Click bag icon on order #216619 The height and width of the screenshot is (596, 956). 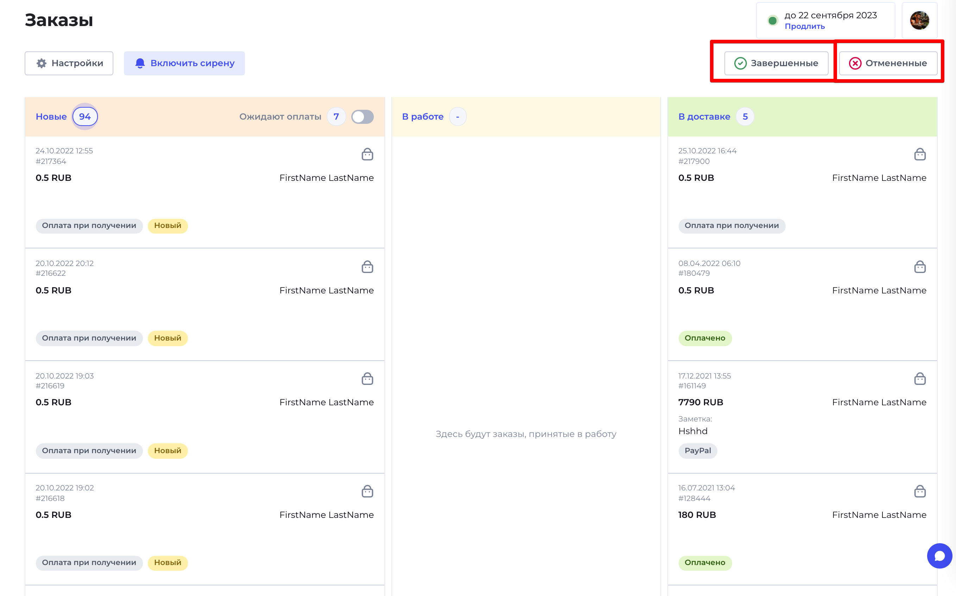tap(367, 379)
